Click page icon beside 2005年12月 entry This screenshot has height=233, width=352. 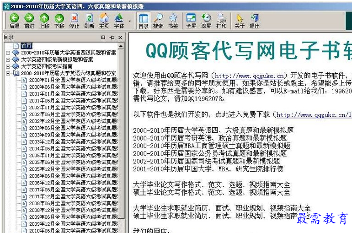(x=24, y=169)
